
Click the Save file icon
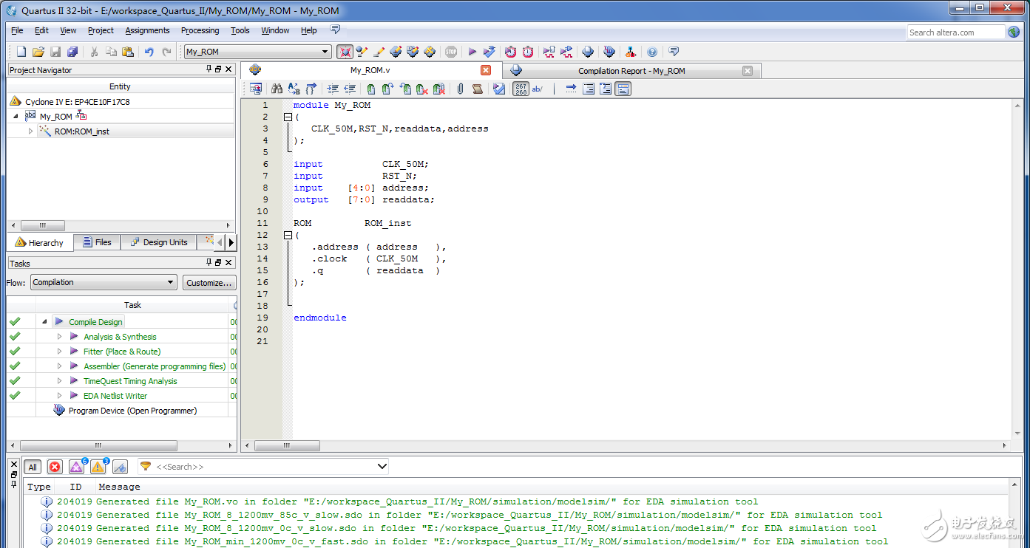55,52
